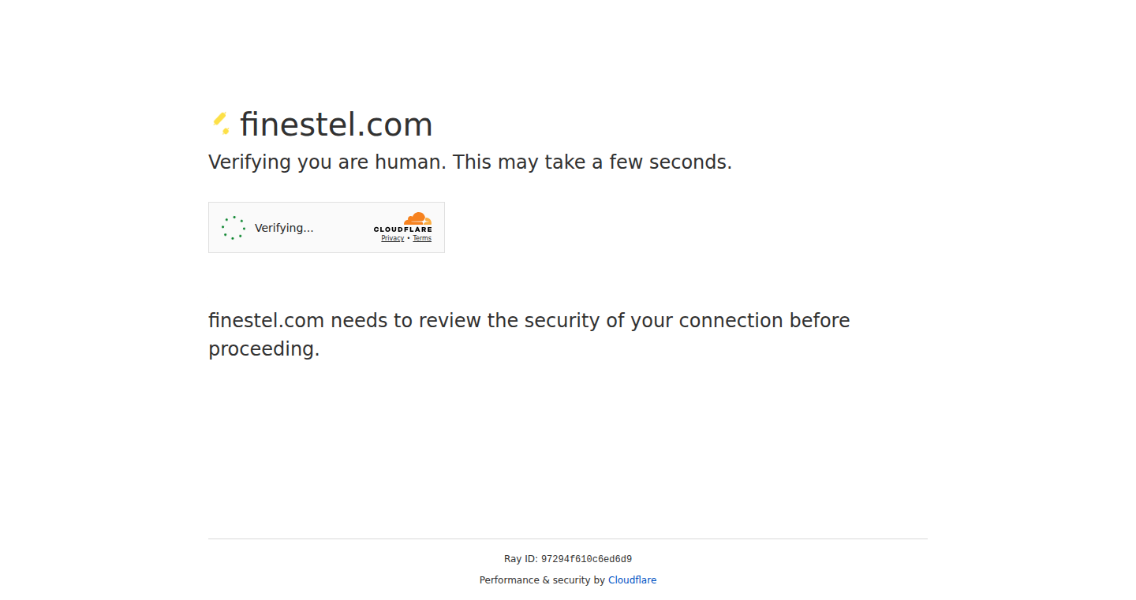Click the finestel.com page heading
The height and width of the screenshot is (600, 1136).
coord(336,125)
